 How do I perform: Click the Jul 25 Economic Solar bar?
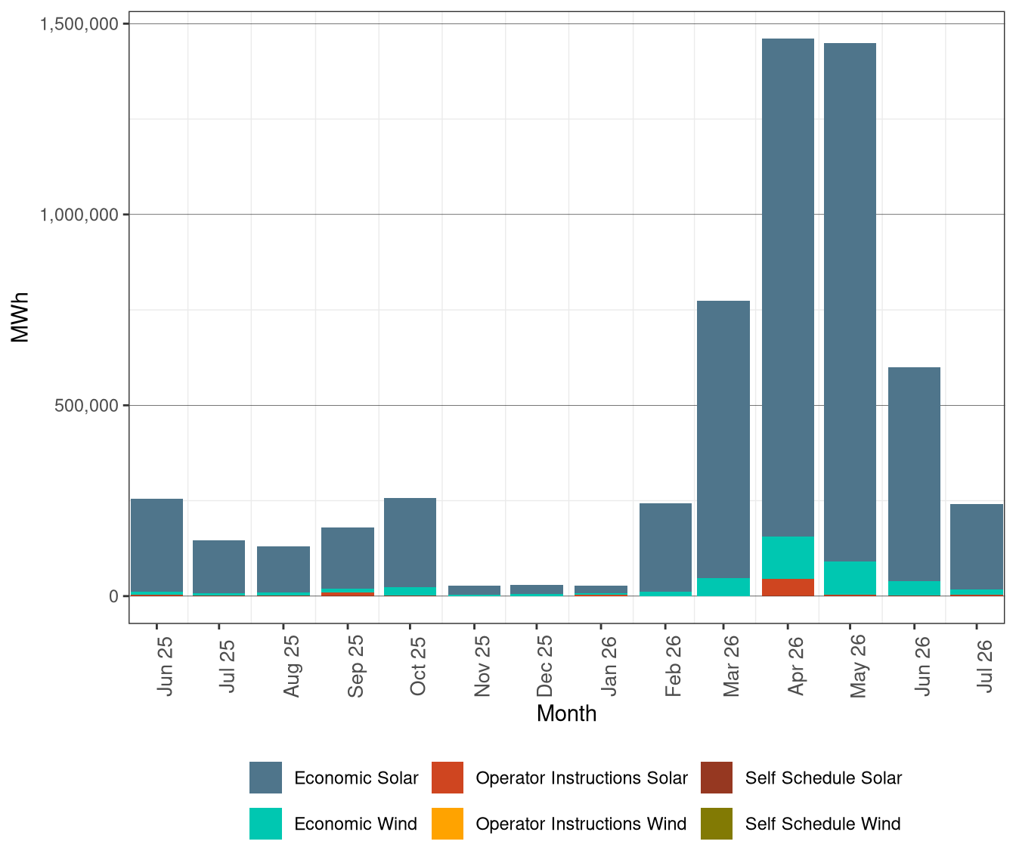218,567
